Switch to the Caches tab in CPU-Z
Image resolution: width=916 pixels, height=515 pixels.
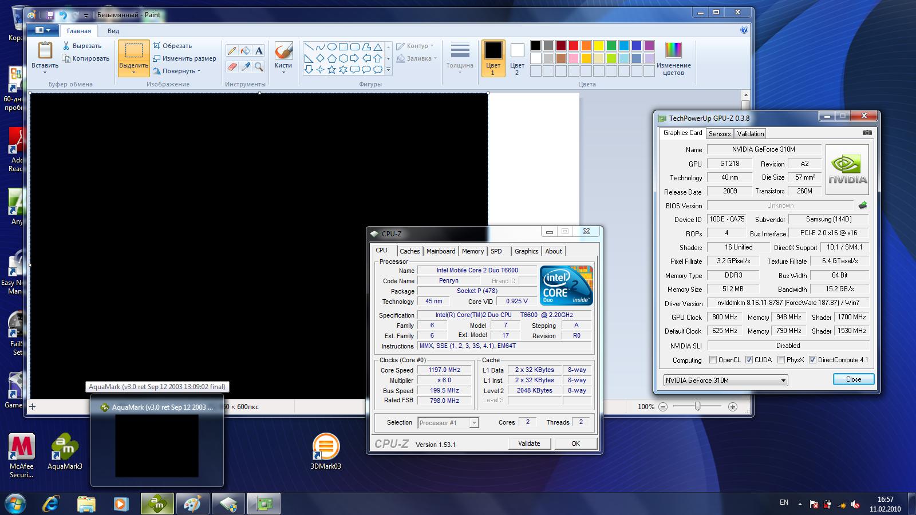[x=410, y=251]
